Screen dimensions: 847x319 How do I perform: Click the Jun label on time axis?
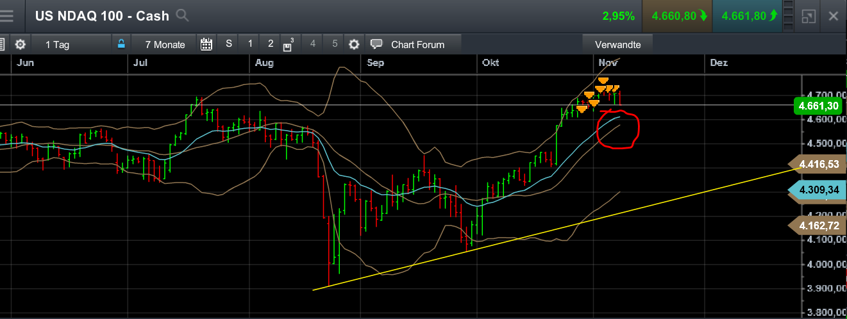tap(25, 63)
